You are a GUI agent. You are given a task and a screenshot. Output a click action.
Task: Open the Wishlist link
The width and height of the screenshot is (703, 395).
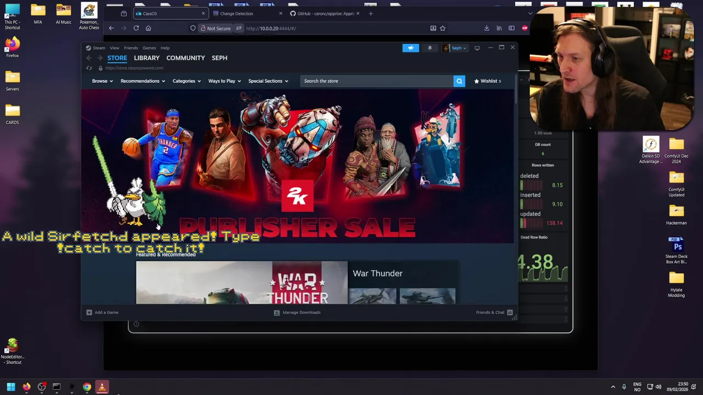point(487,81)
